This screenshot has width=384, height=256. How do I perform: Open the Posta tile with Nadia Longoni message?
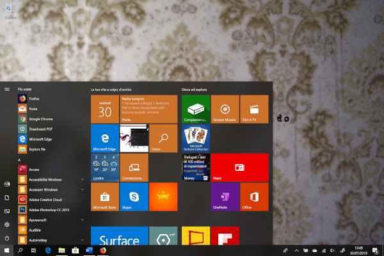148,109
